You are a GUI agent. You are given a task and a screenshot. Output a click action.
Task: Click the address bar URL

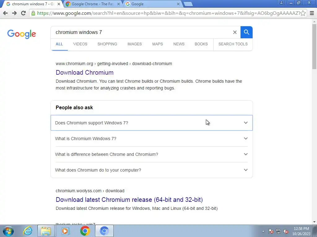[x=168, y=13]
